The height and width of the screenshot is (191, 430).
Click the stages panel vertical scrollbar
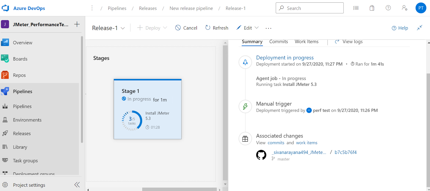[225, 113]
